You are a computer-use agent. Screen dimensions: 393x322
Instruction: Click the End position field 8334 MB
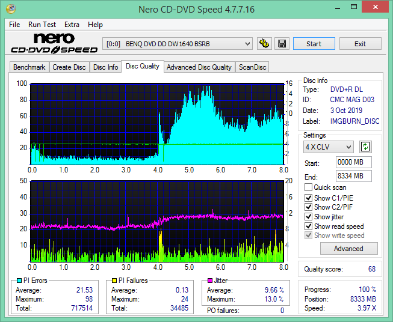(x=354, y=176)
